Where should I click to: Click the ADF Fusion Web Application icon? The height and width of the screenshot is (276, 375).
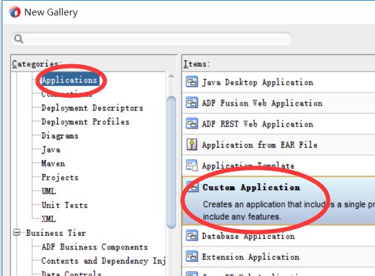click(192, 103)
